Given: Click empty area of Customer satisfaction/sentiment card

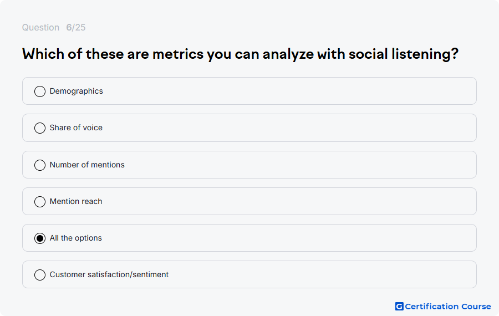Looking at the screenshot, I should pos(318,274).
